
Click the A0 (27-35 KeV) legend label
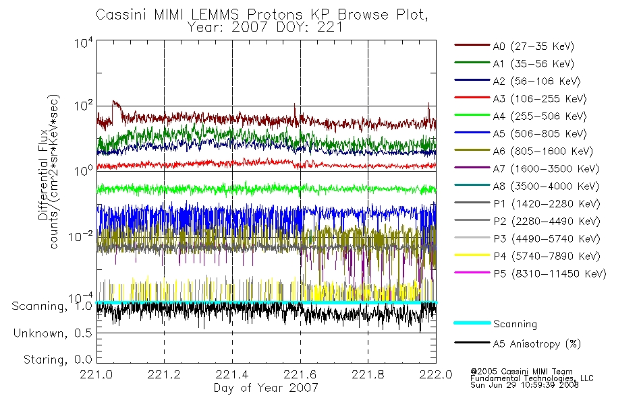[533, 46]
